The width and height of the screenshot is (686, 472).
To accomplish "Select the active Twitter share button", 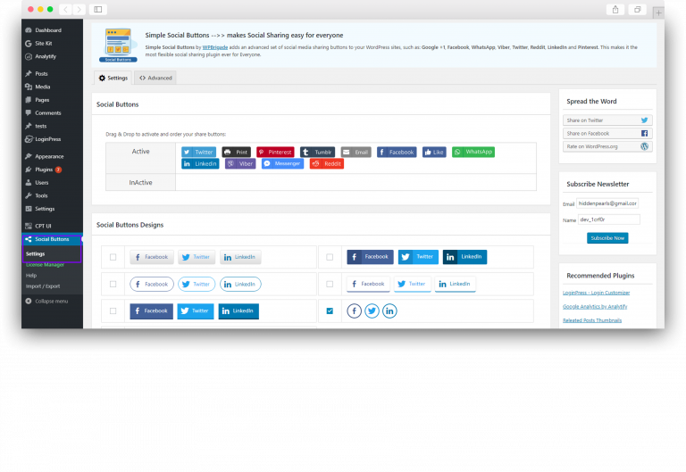I will pos(198,152).
